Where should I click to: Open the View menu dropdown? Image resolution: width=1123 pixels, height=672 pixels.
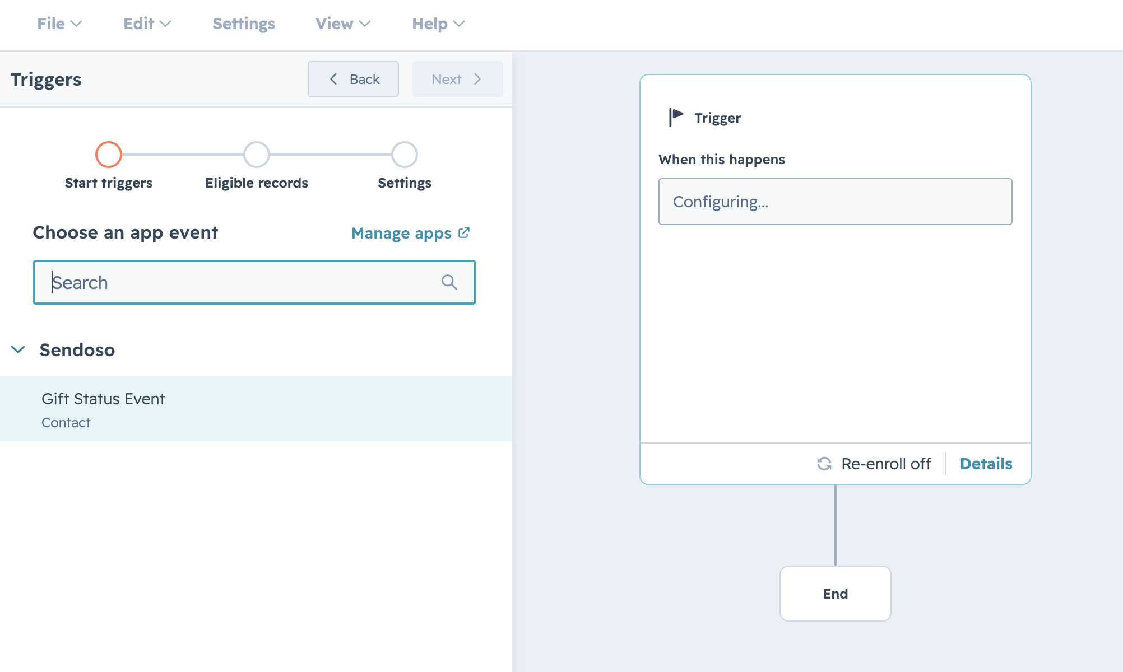(x=343, y=24)
